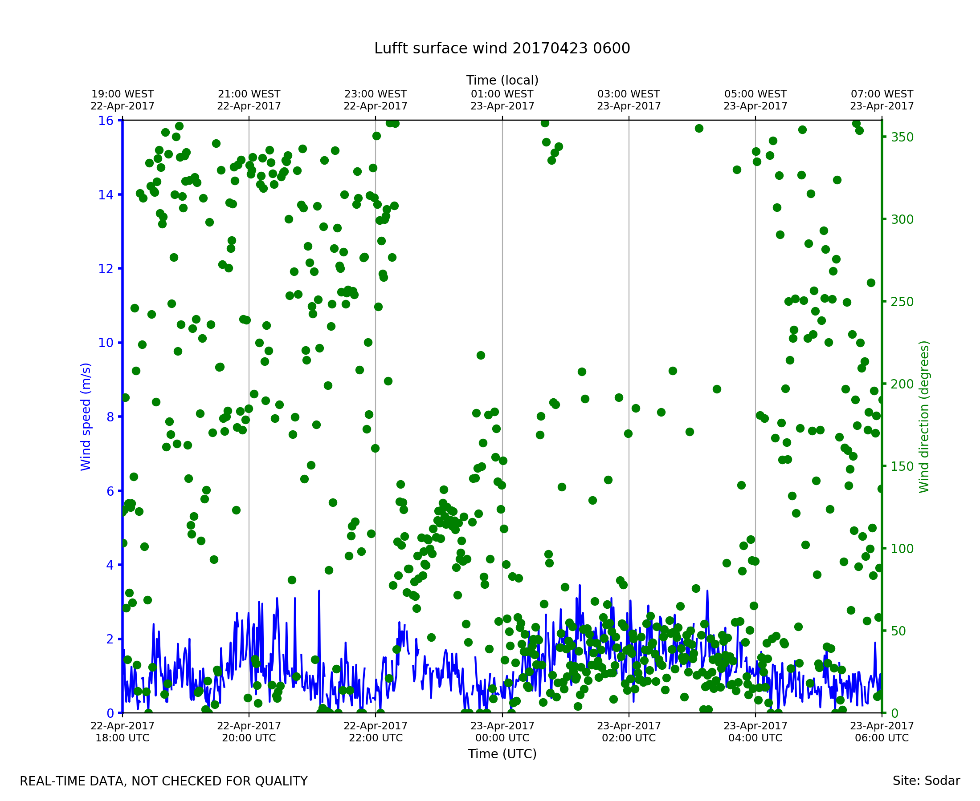Click the green 200 direction tick label
Viewport: 980px width, 801px height.
click(x=902, y=384)
